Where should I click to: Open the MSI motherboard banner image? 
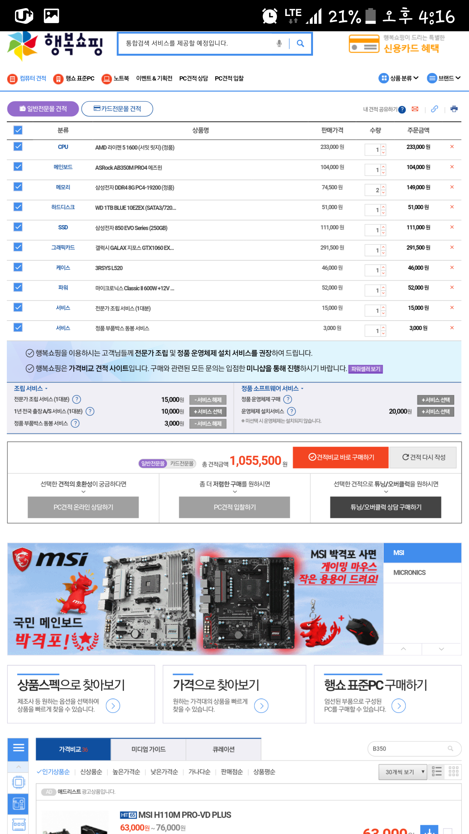tap(195, 599)
